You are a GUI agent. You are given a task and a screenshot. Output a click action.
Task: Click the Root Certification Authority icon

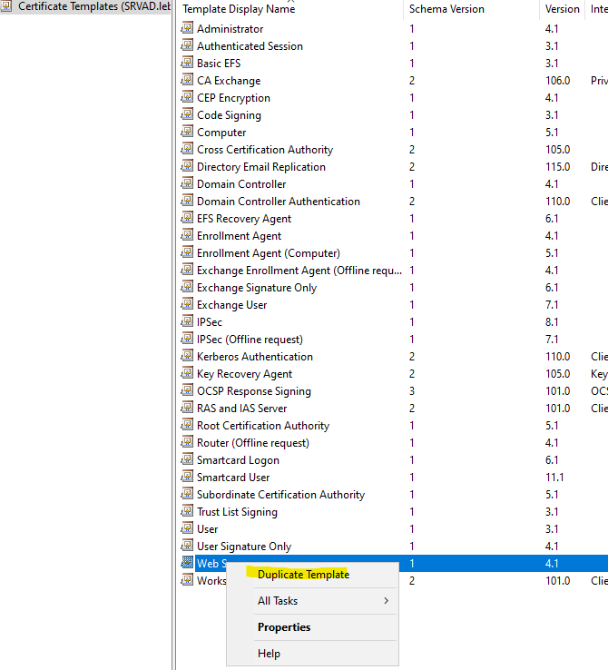pyautogui.click(x=188, y=426)
